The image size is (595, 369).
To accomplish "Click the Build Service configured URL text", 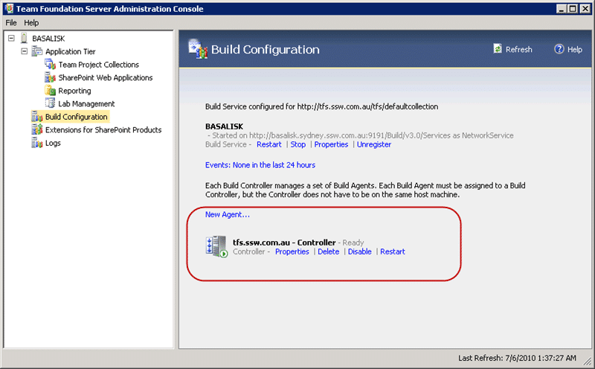I will (321, 106).
